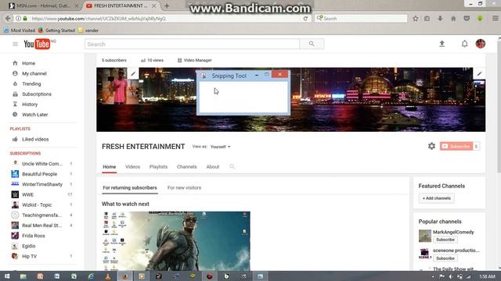Switch to the Videos channel tab

[x=132, y=166]
